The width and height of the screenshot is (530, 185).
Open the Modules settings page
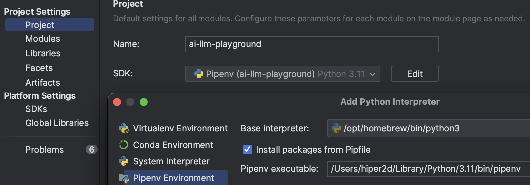[43, 39]
